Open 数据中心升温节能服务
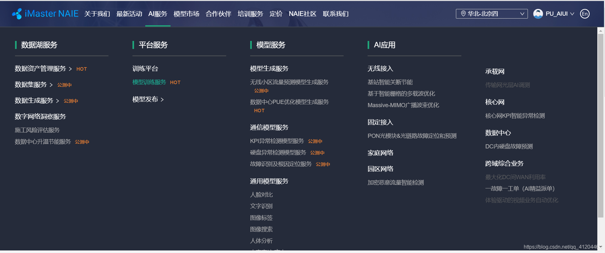Viewport: 605px width, 253px height. point(43,142)
